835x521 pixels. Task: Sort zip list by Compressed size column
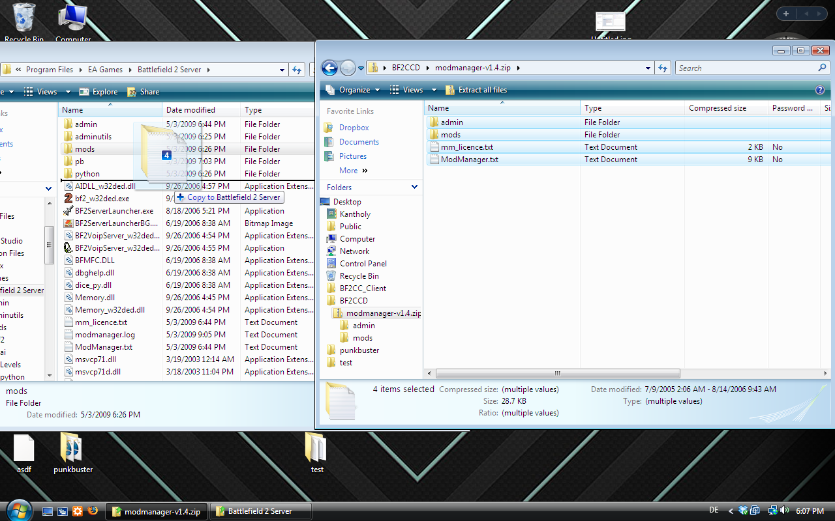726,108
